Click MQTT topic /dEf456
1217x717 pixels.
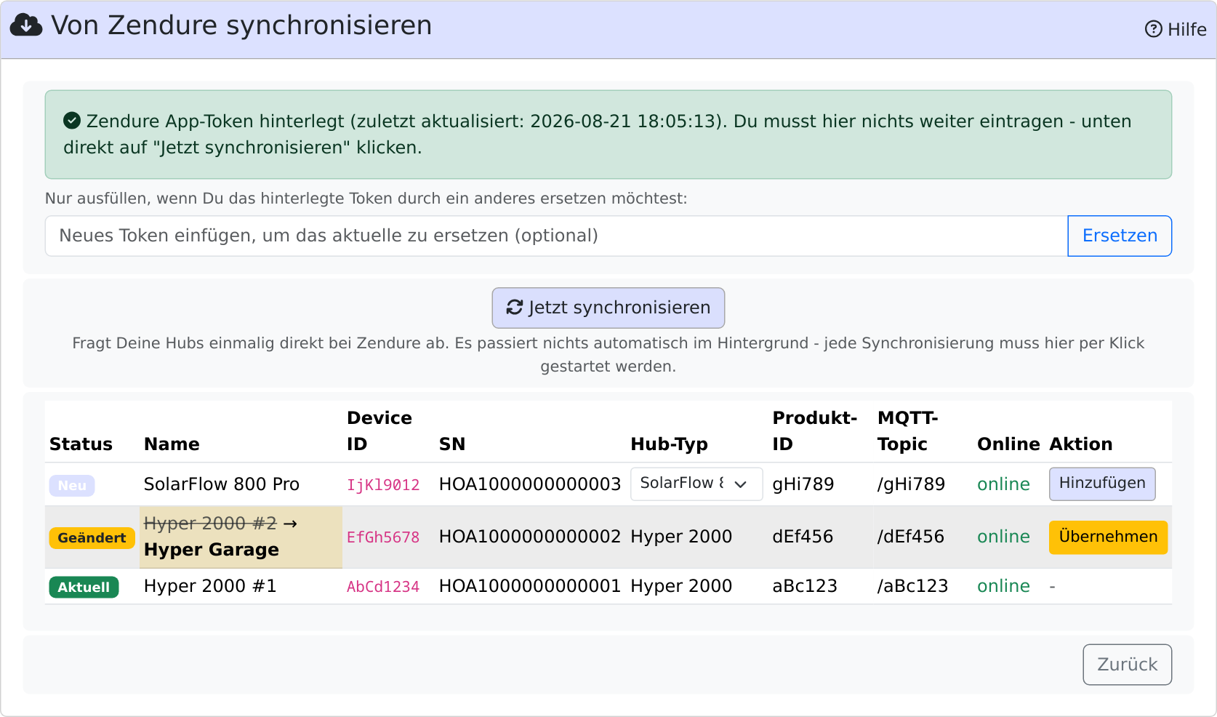[911, 537]
